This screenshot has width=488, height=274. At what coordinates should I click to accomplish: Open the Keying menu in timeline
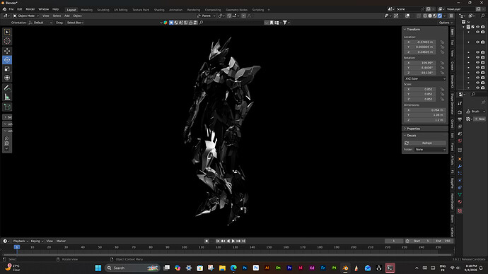[x=37, y=241]
